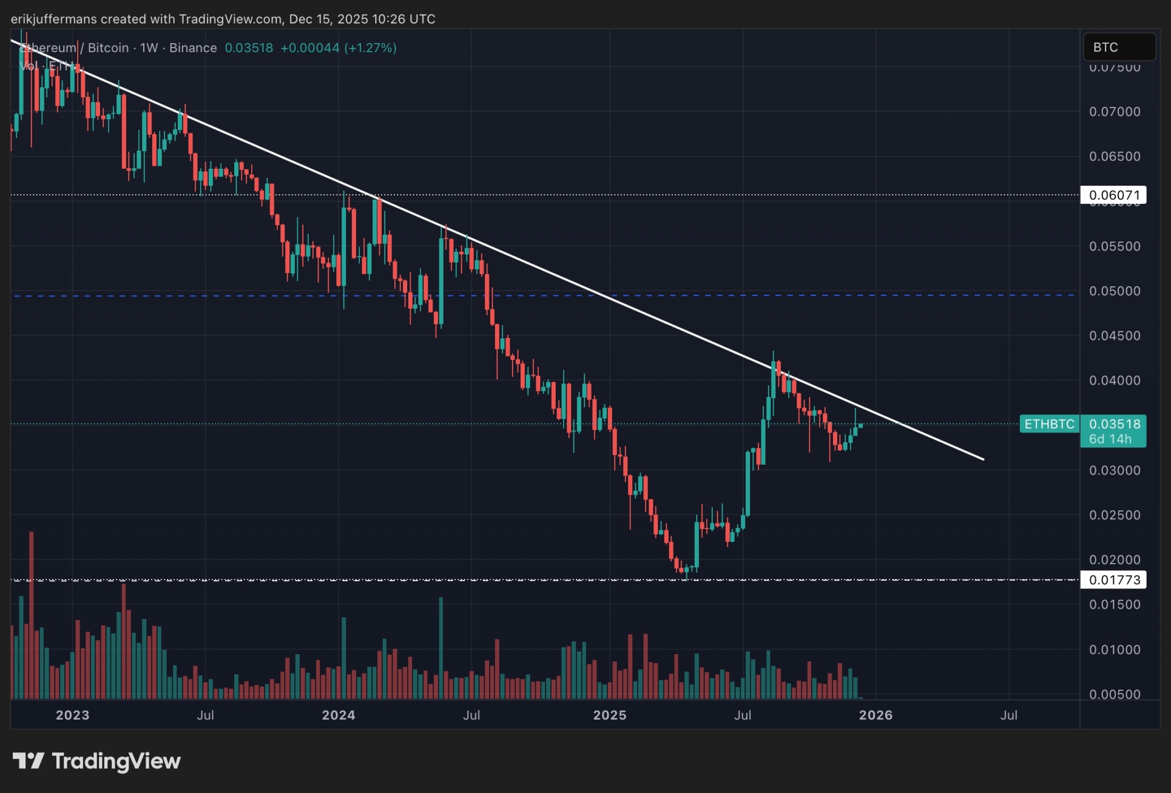
Task: Click the 0.02000 label on price scale
Action: 1114,559
